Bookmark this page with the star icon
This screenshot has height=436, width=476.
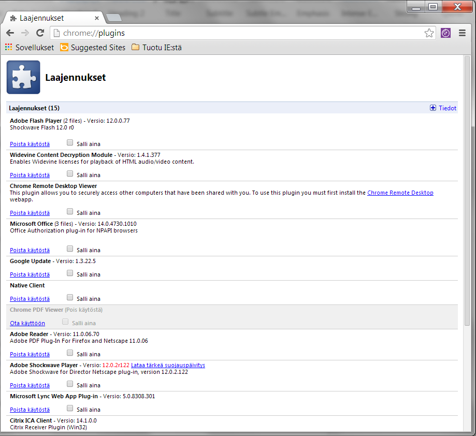(429, 33)
